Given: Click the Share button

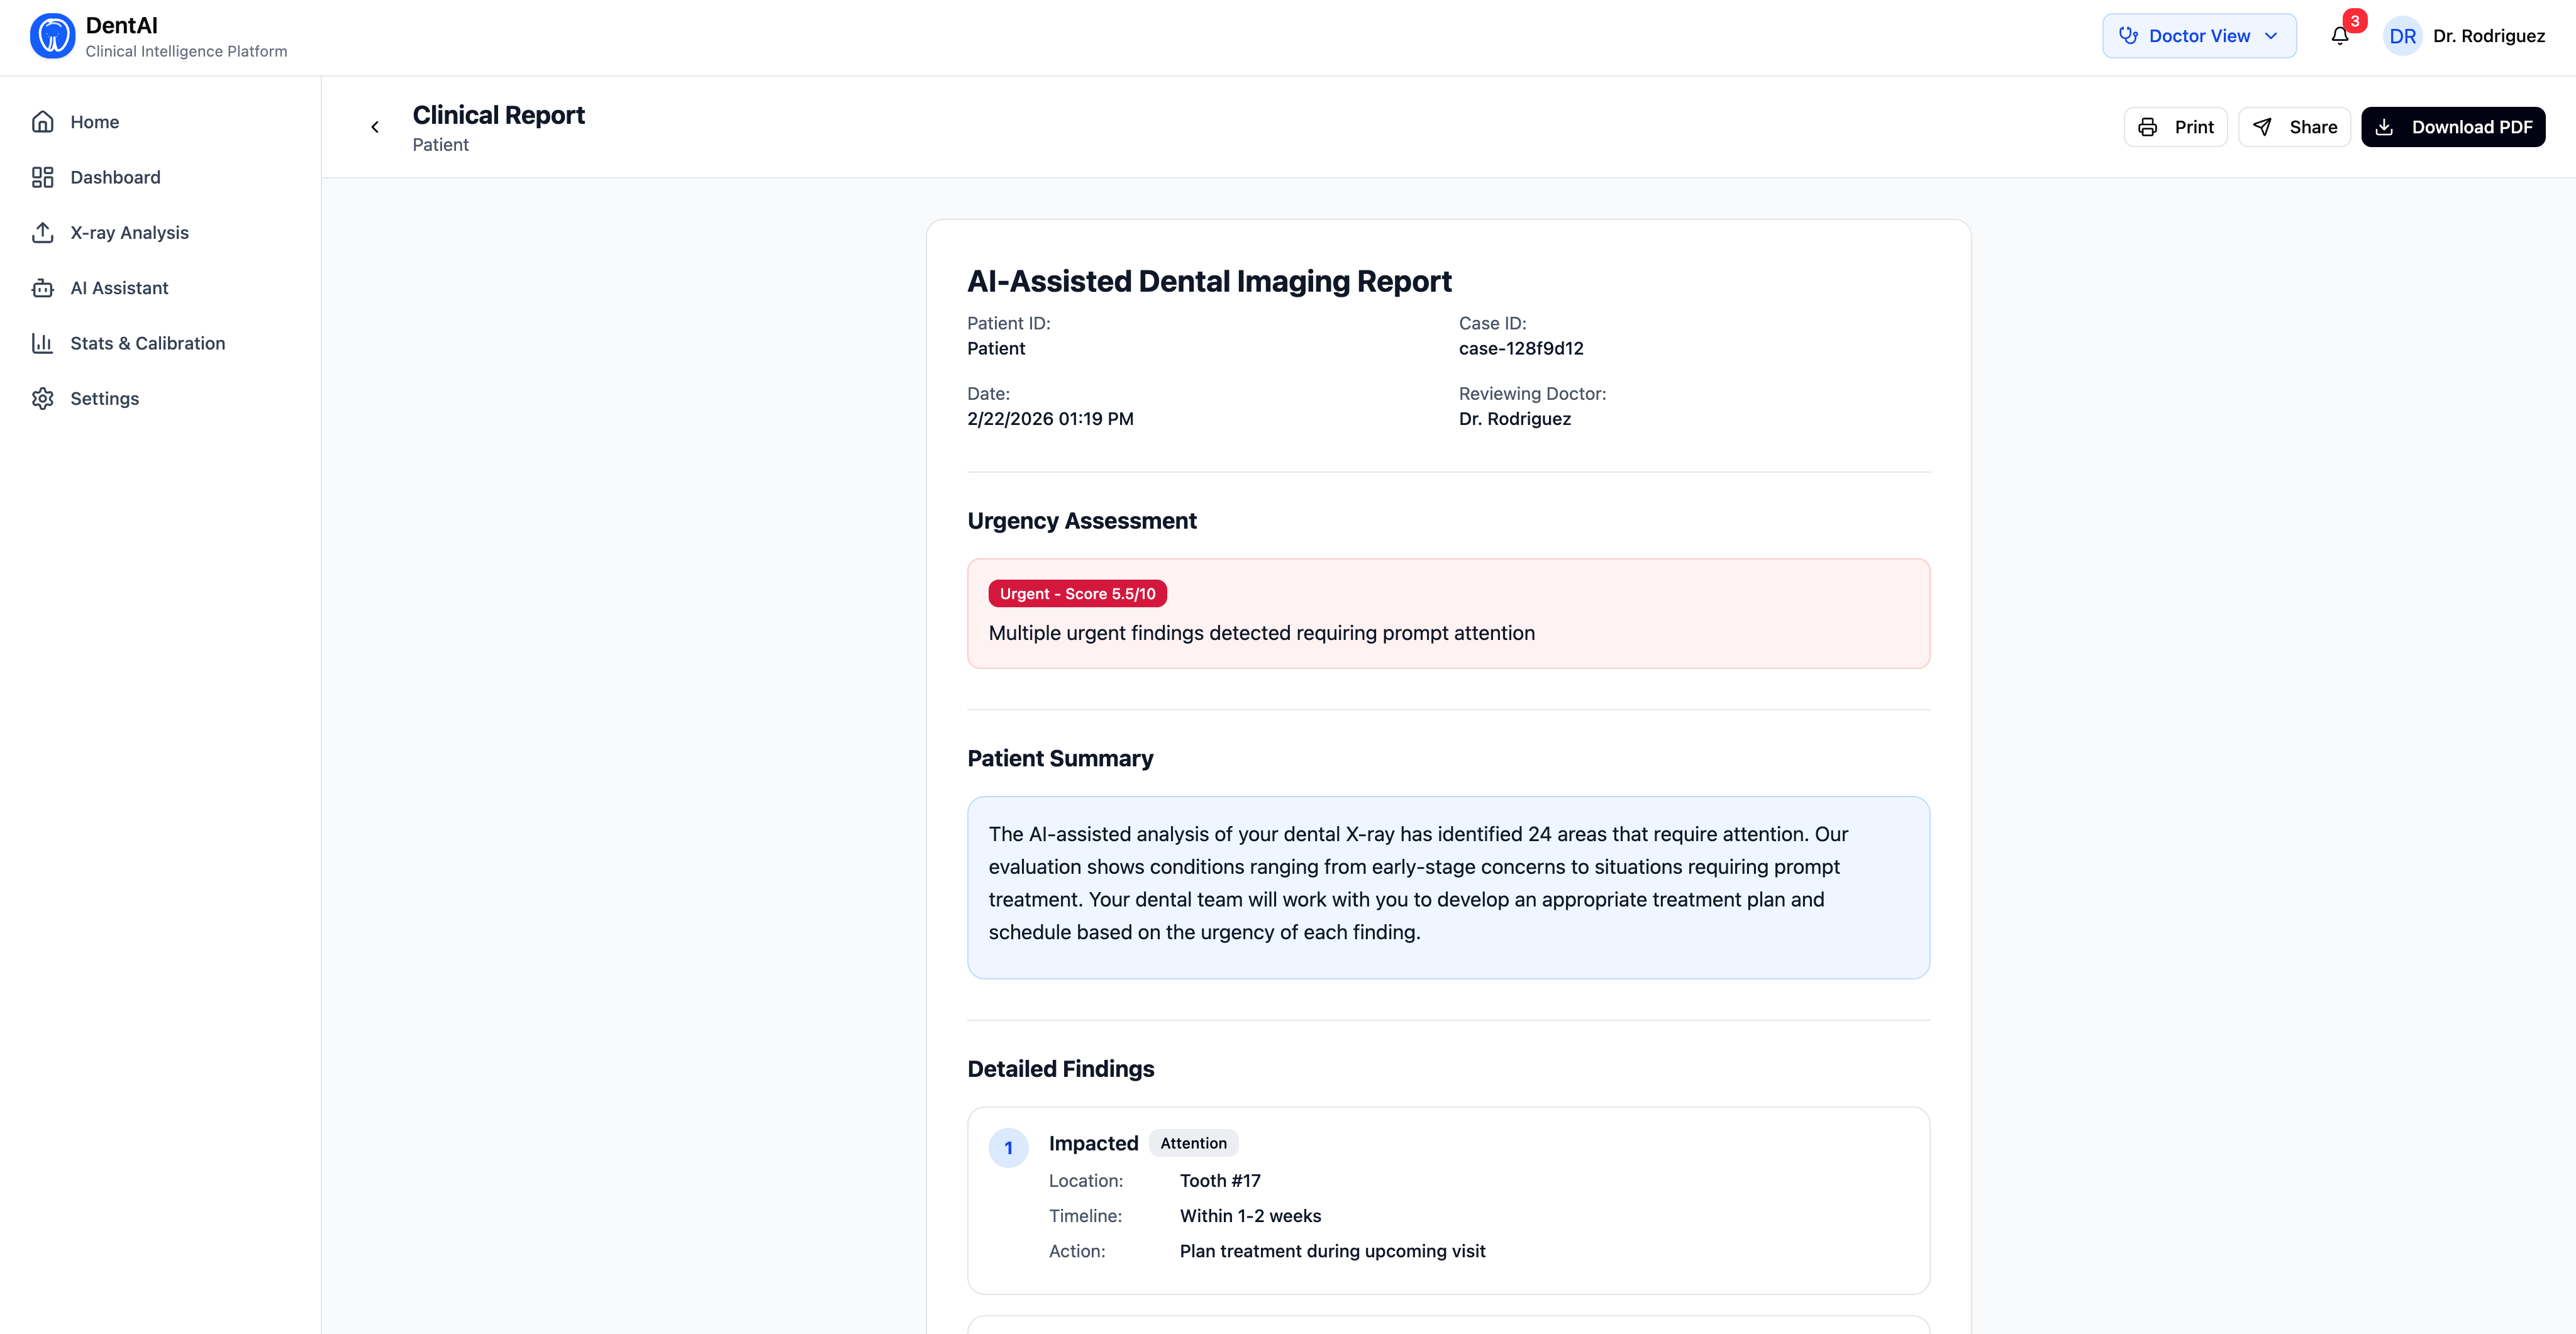Looking at the screenshot, I should point(2294,127).
